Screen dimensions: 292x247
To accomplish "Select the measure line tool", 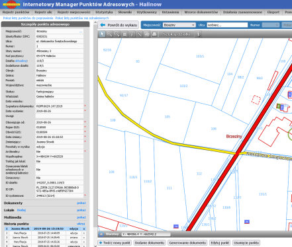I will (x=139, y=34).
